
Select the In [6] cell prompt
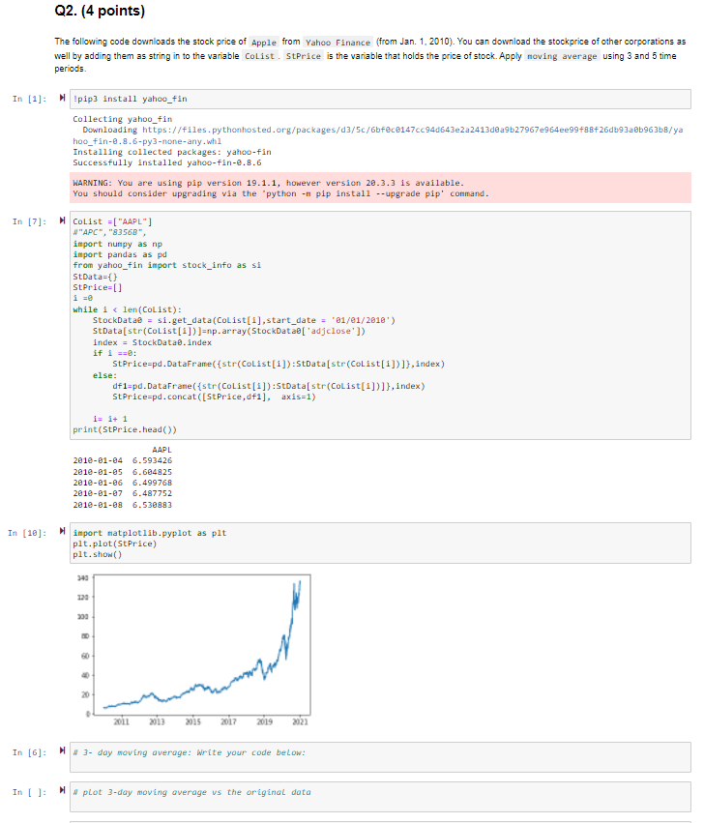point(29,752)
